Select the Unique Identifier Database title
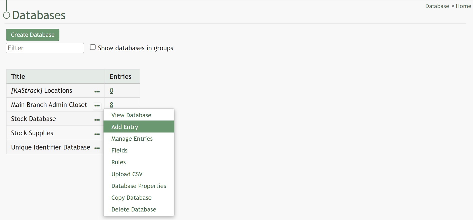 coord(51,147)
